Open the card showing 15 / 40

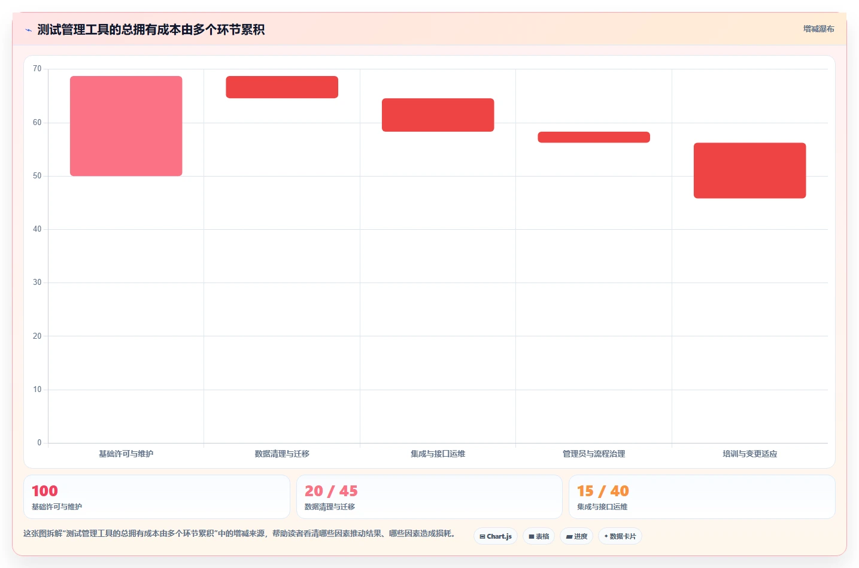click(702, 497)
